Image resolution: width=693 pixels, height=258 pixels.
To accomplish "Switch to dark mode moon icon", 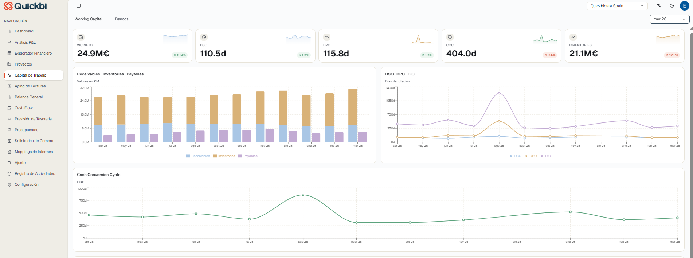I will pyautogui.click(x=672, y=6).
